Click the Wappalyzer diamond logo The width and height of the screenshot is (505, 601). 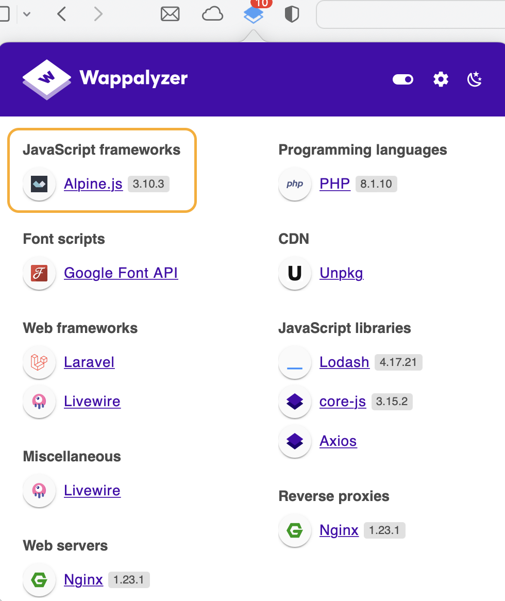click(x=47, y=79)
